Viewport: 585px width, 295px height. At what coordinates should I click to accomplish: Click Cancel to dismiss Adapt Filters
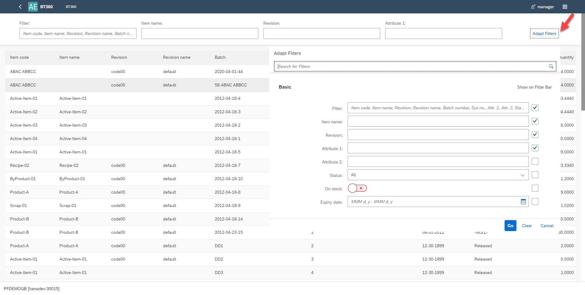pos(547,226)
